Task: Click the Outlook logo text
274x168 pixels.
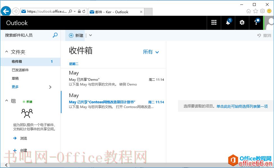Action: coord(17,23)
